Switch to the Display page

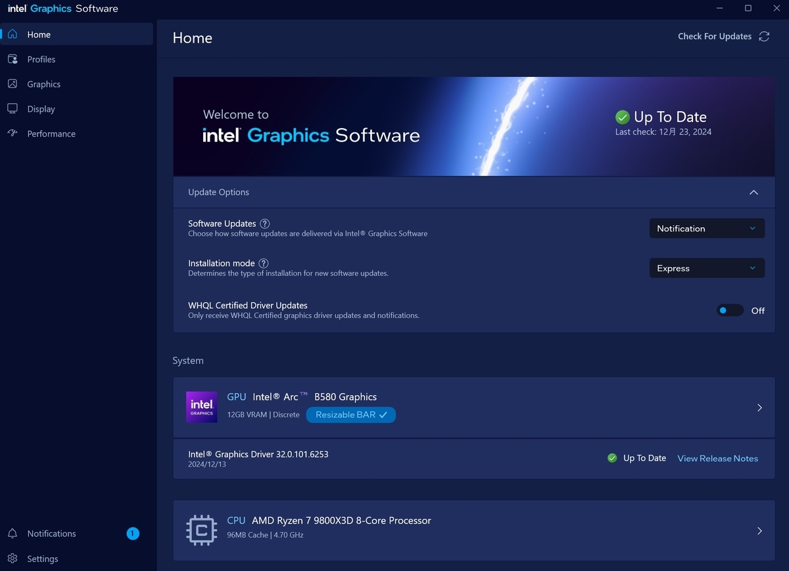coord(77,109)
